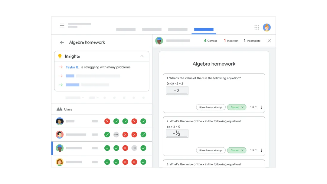327x184 pixels.
Task: Open the Correct dropdown for question 2
Action: coord(237,150)
